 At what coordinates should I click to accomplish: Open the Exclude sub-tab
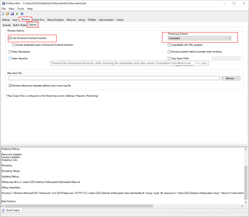click(7, 25)
